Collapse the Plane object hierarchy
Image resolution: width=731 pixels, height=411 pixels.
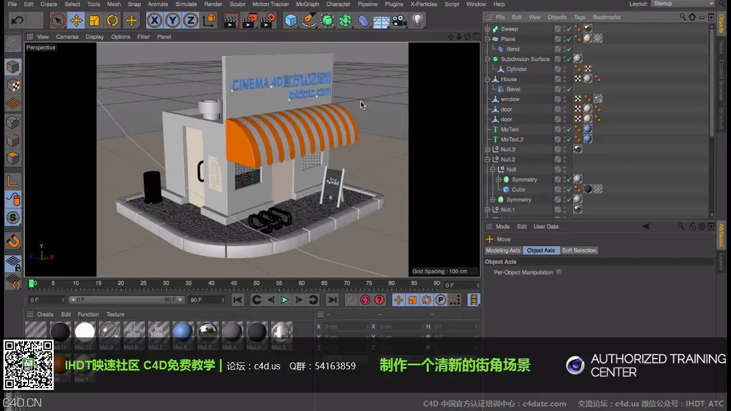488,39
